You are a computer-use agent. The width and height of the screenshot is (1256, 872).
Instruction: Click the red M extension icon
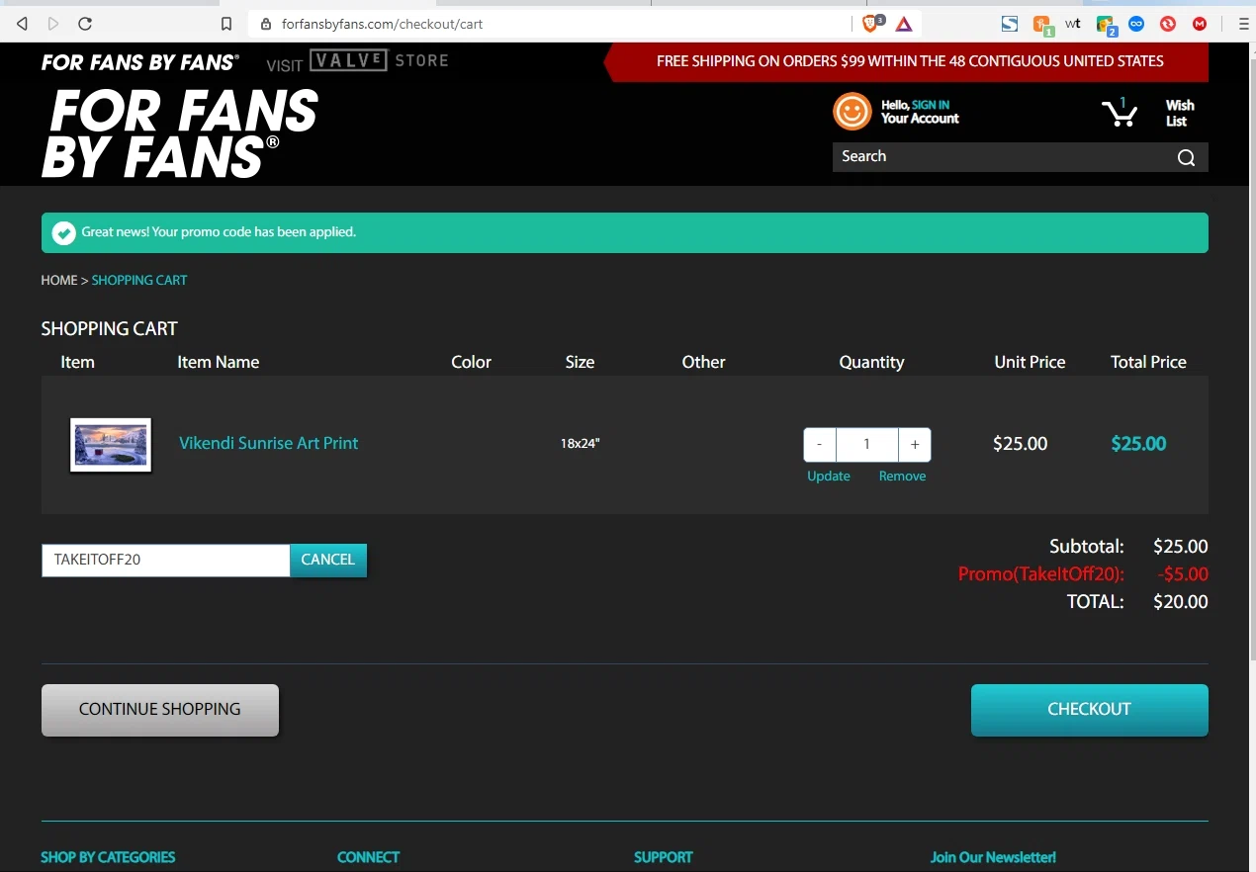click(x=1200, y=24)
